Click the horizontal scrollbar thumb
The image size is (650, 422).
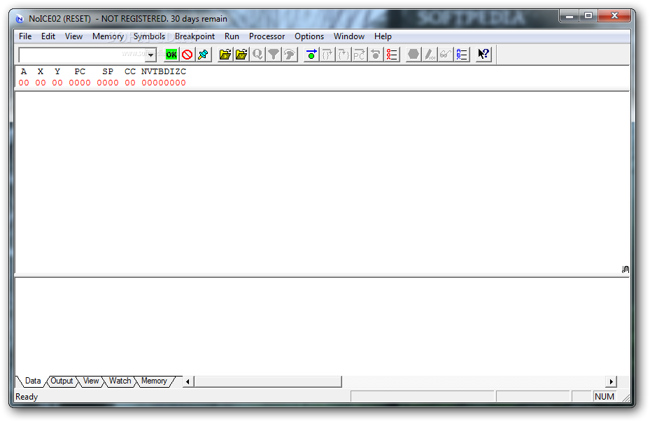268,381
